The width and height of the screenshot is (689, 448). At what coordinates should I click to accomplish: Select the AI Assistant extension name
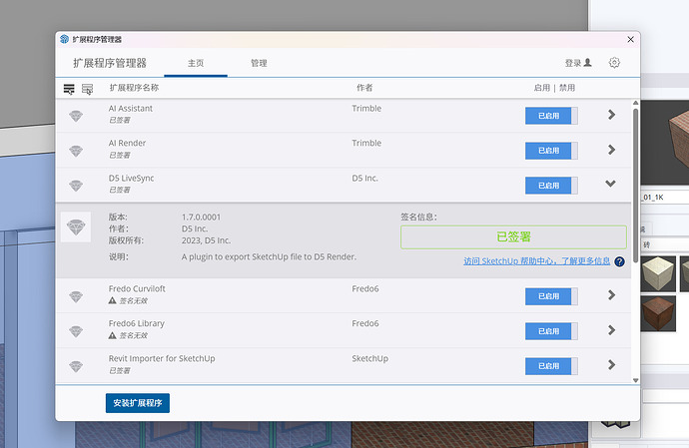tap(131, 109)
